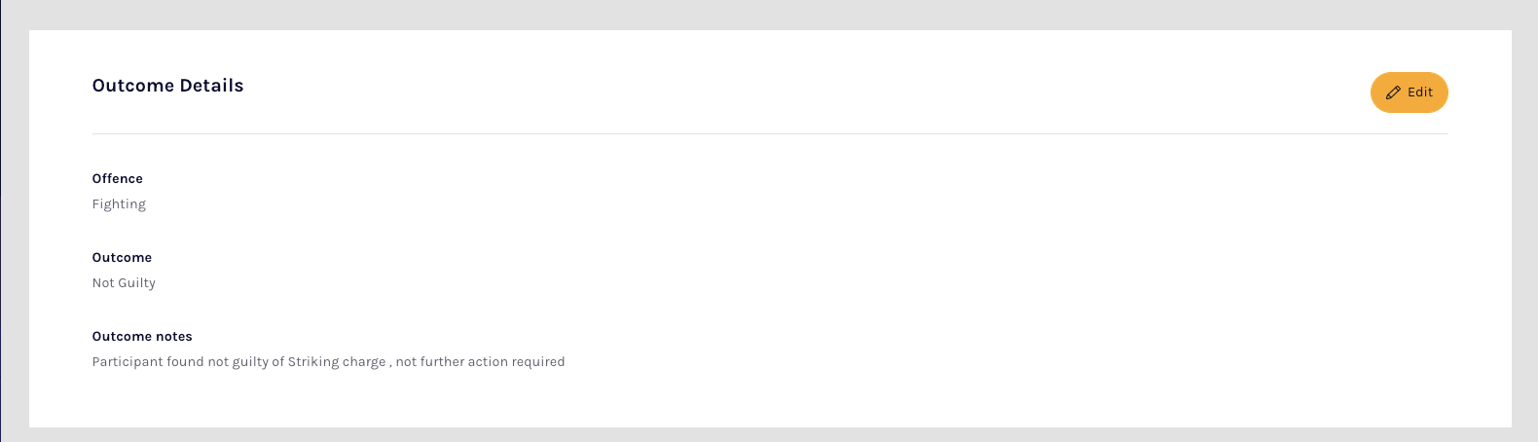Click the Outcome Details heading
The height and width of the screenshot is (442, 1538).
coord(167,86)
